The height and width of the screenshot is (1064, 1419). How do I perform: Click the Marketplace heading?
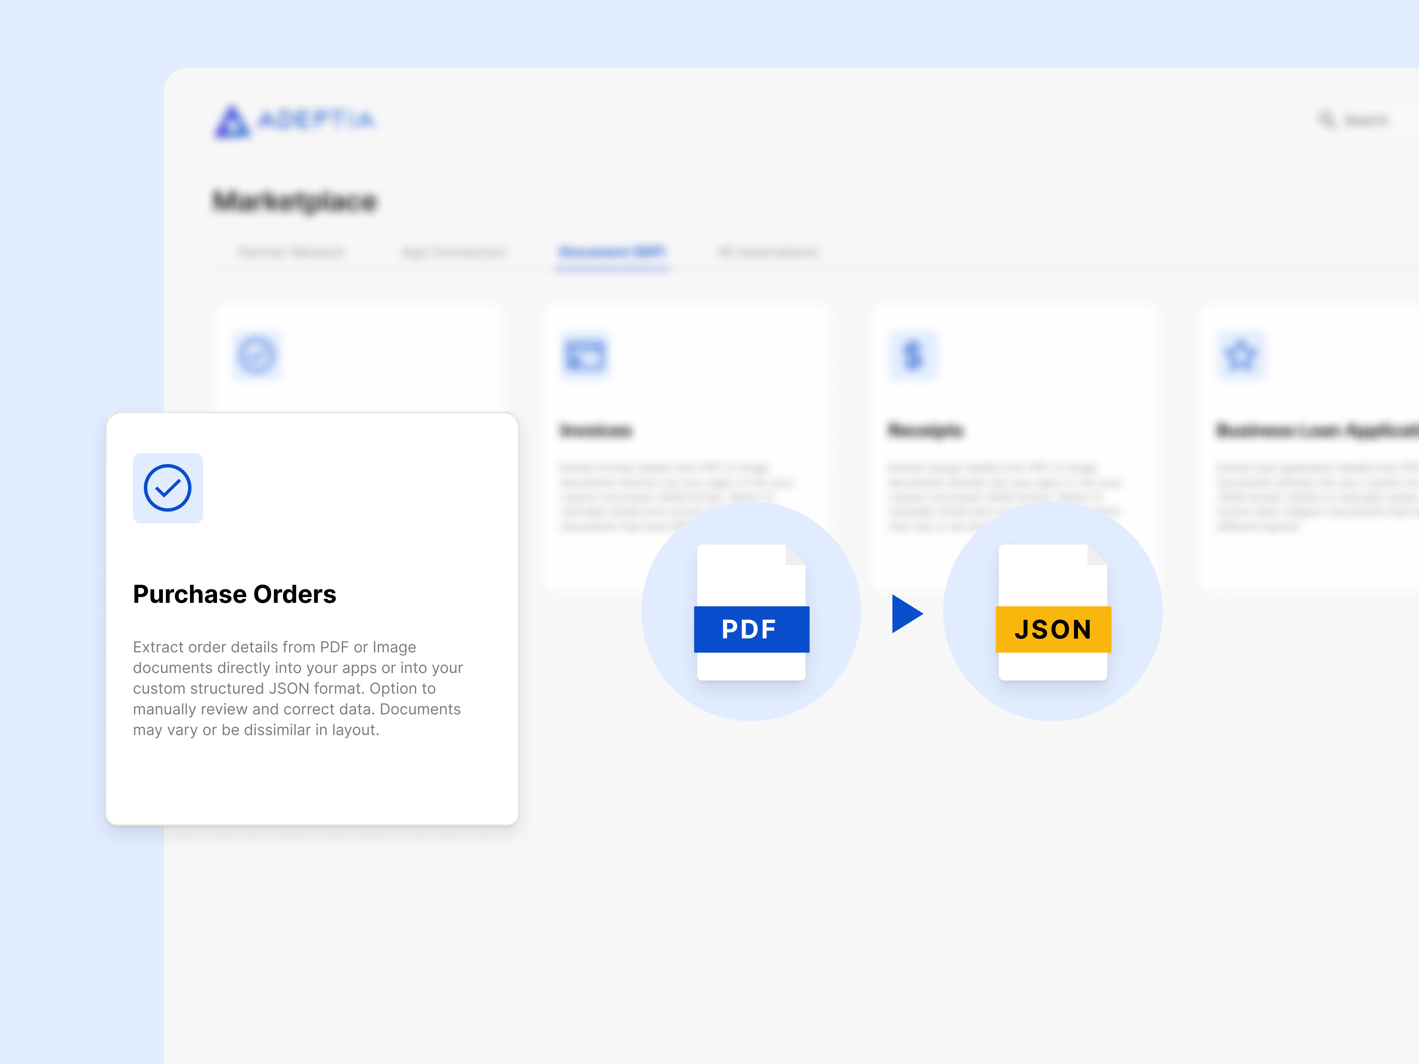point(295,201)
